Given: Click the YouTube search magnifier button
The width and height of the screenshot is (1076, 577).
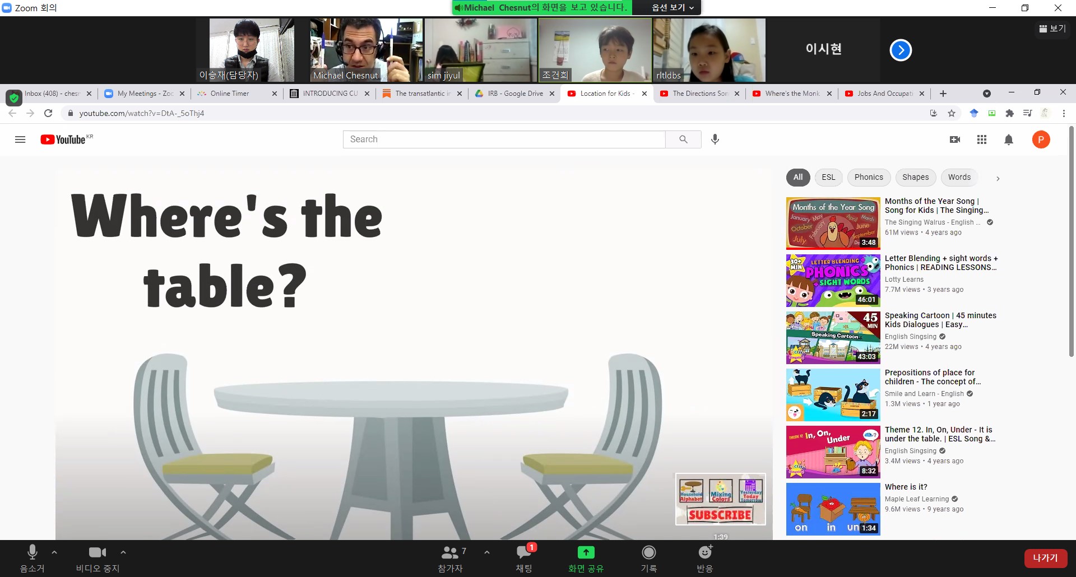Looking at the screenshot, I should tap(683, 139).
